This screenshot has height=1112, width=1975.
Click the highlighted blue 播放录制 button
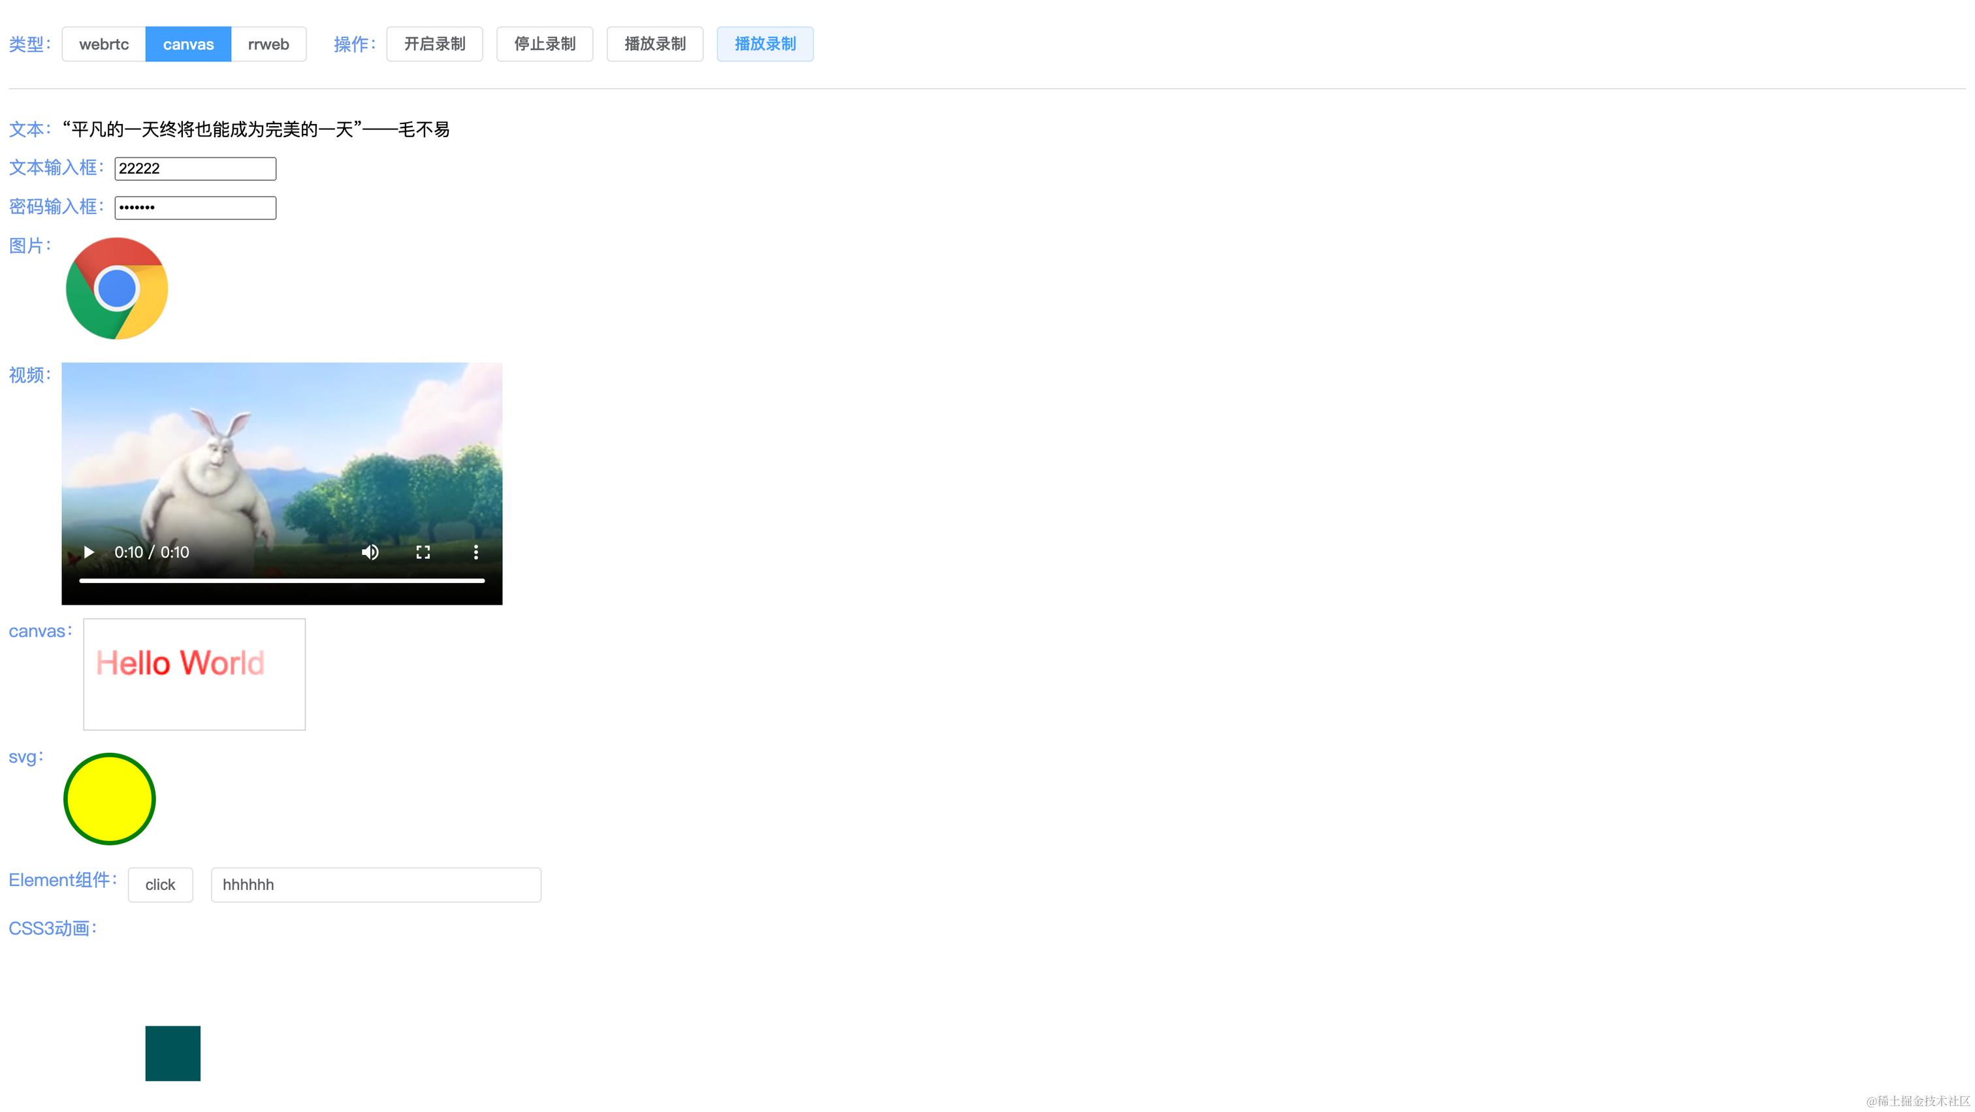tap(764, 44)
